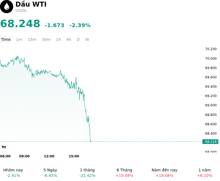Image resolution: width=220 pixels, height=181 pixels.
Task: Show the 5 Ngày performance range
Action: [x=50, y=173]
